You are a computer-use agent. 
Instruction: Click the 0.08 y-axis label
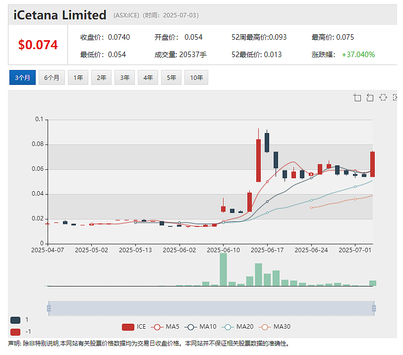pyautogui.click(x=38, y=144)
